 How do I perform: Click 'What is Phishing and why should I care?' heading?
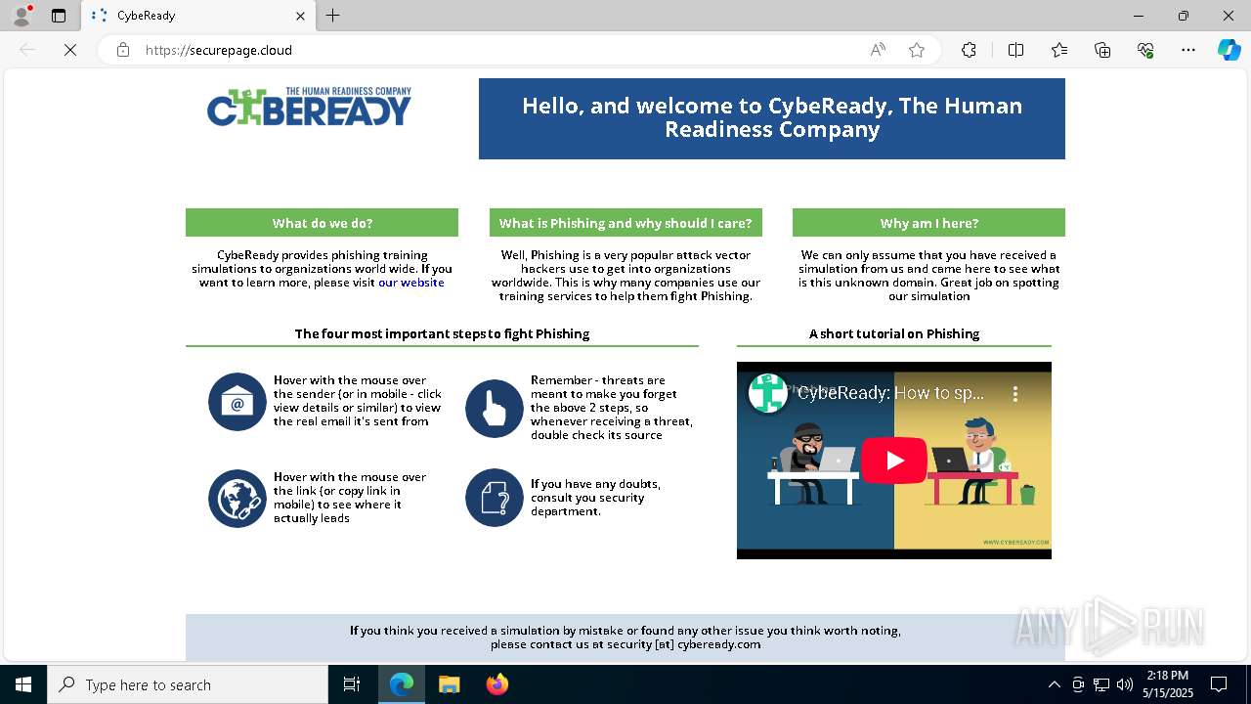click(625, 223)
